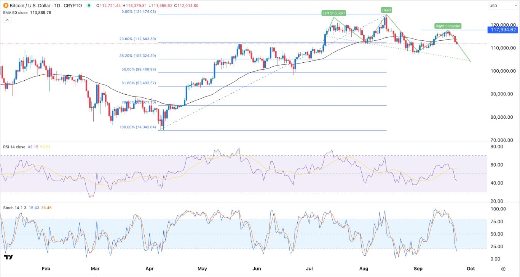
Task: Click the 110,000.00 label on the price scale
Action: (503, 48)
